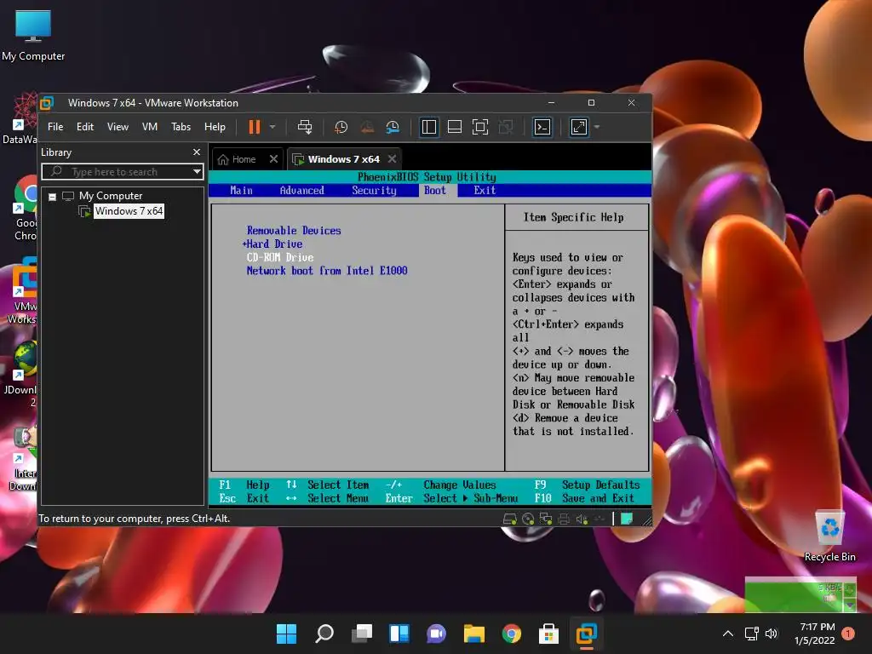The image size is (872, 654).
Task: Open the clock showing 7:17 PM
Action: (x=815, y=634)
